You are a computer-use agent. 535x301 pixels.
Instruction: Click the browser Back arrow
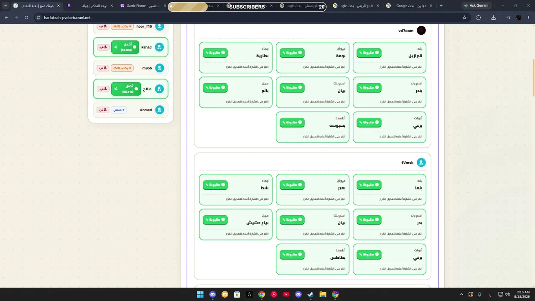click(x=6, y=18)
